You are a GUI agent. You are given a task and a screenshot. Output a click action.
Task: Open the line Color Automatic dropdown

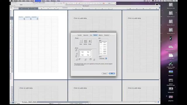tap(103, 58)
